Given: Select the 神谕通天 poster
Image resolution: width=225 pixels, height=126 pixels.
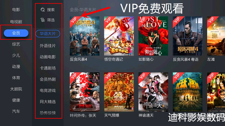Looking at the screenshot, I should (x=153, y=92).
